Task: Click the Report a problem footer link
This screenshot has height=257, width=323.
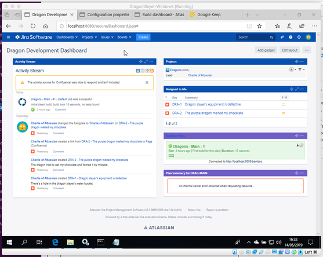Action: [x=217, y=210]
